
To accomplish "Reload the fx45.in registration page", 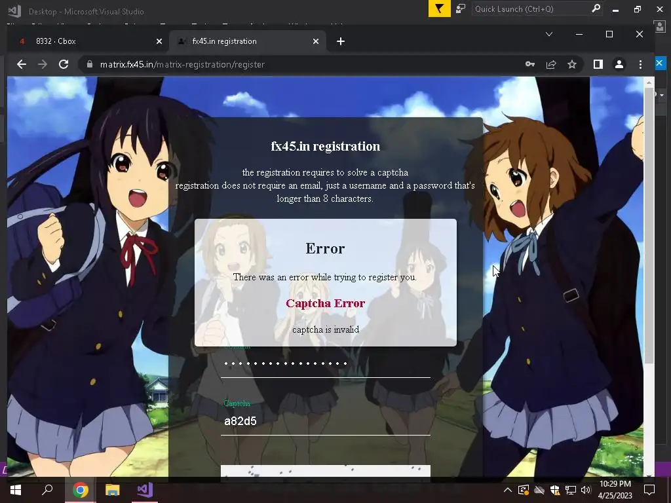I will coord(64,65).
